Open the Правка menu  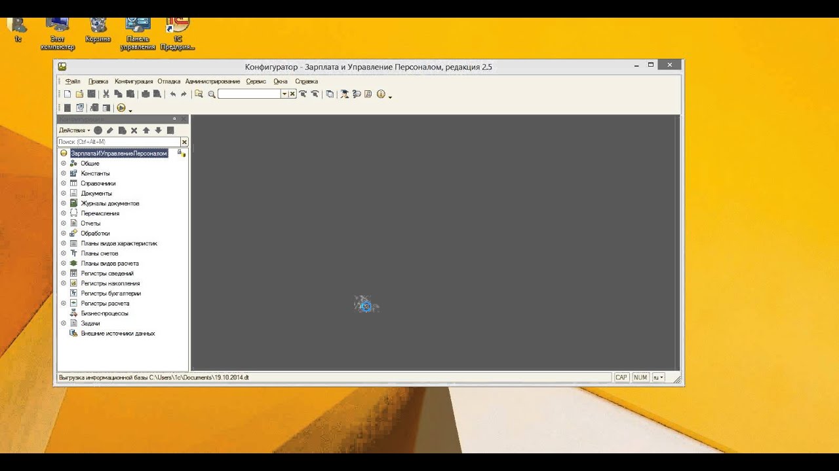(x=98, y=81)
